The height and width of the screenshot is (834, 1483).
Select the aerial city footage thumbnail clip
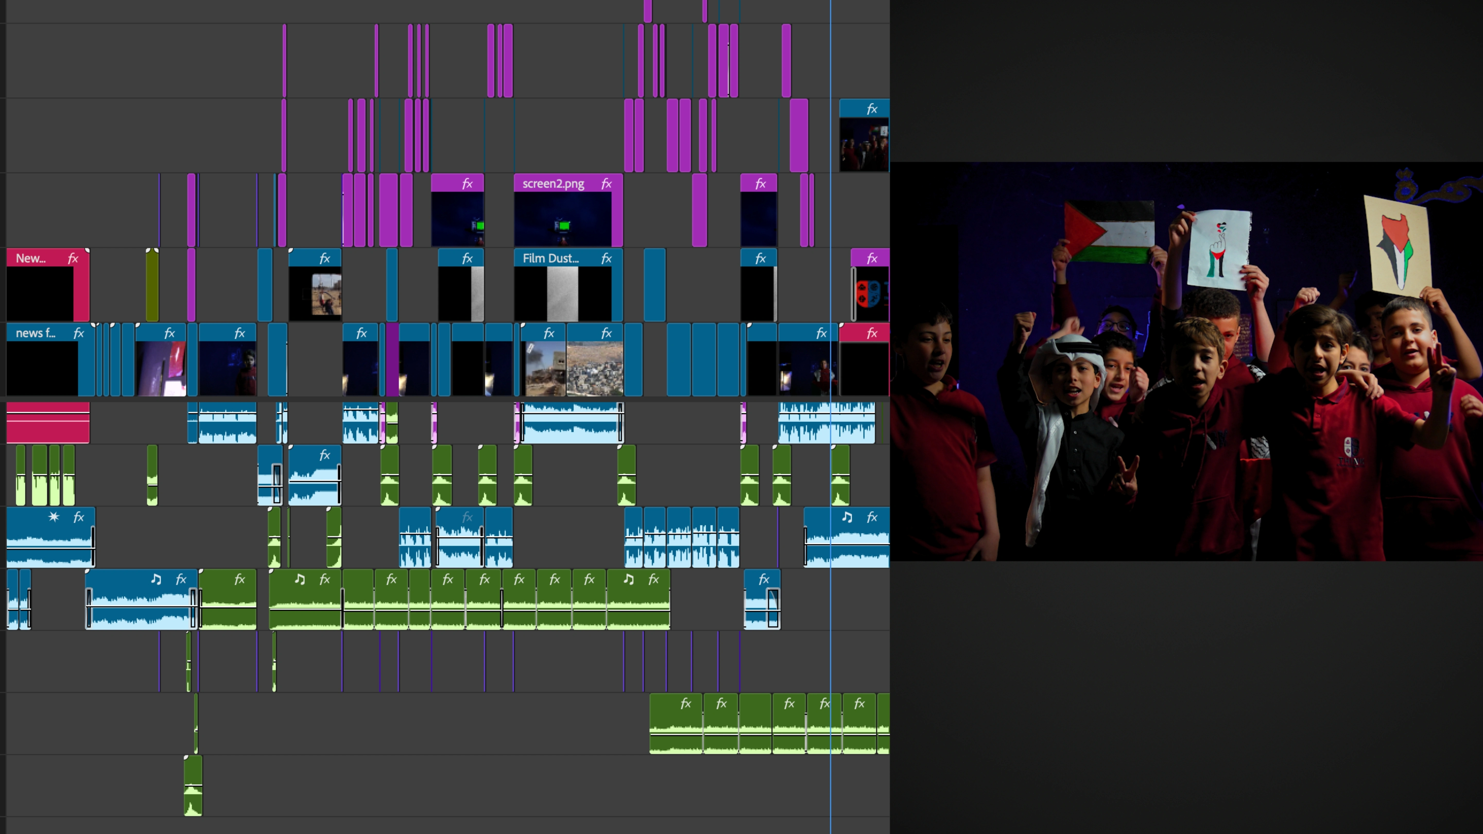[x=595, y=368]
